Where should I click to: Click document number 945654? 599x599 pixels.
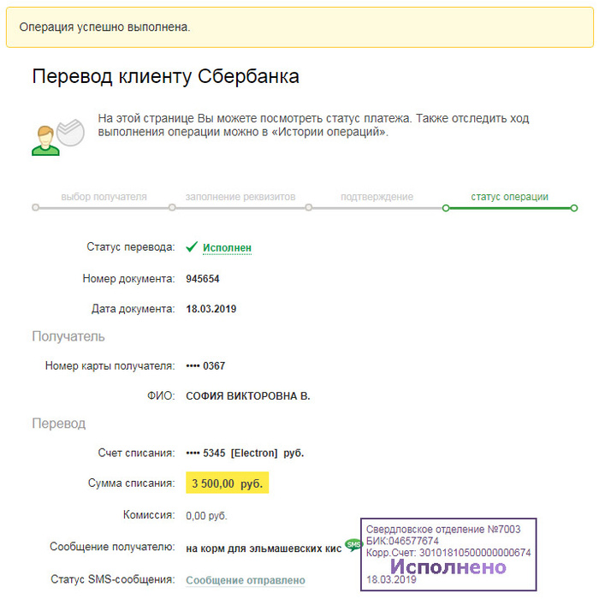[x=203, y=279]
